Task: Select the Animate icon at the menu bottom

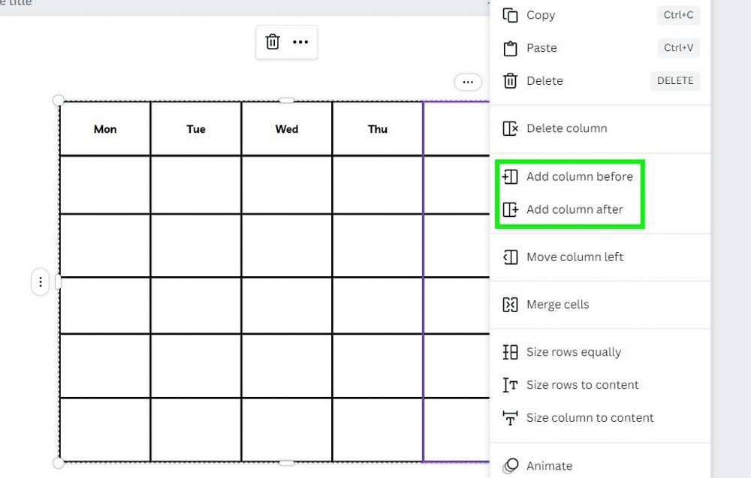Action: click(x=511, y=466)
